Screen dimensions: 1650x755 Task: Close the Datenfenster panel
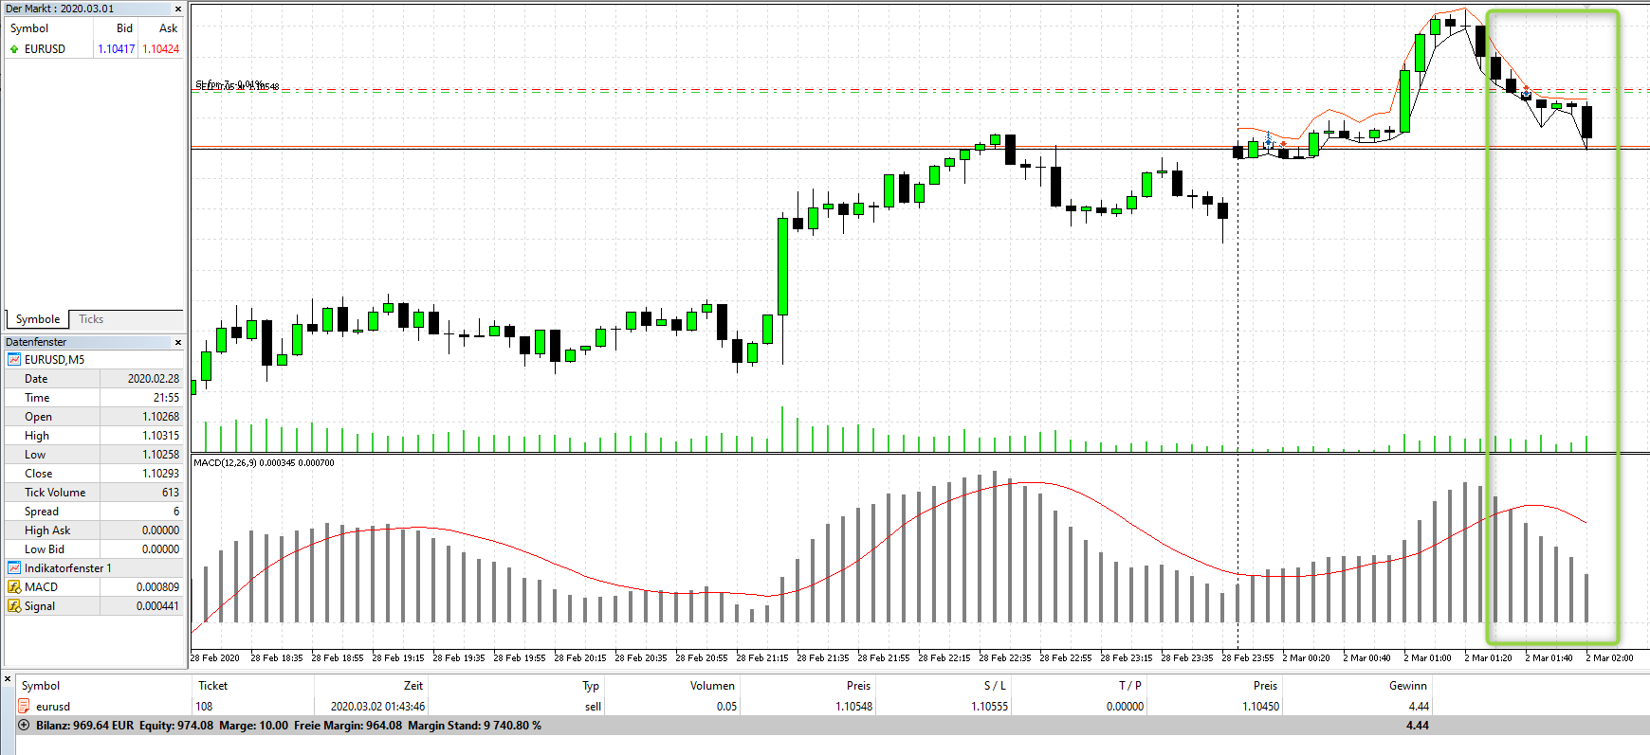(177, 342)
